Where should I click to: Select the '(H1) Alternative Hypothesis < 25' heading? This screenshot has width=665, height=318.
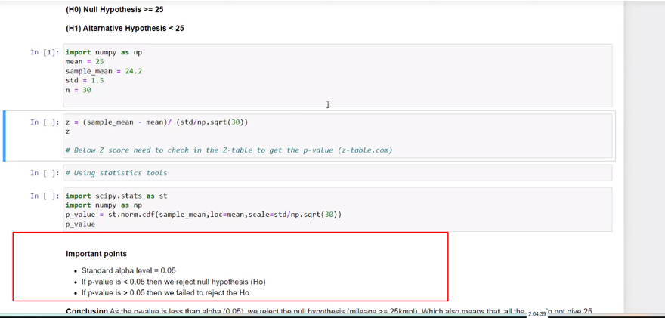coord(125,29)
